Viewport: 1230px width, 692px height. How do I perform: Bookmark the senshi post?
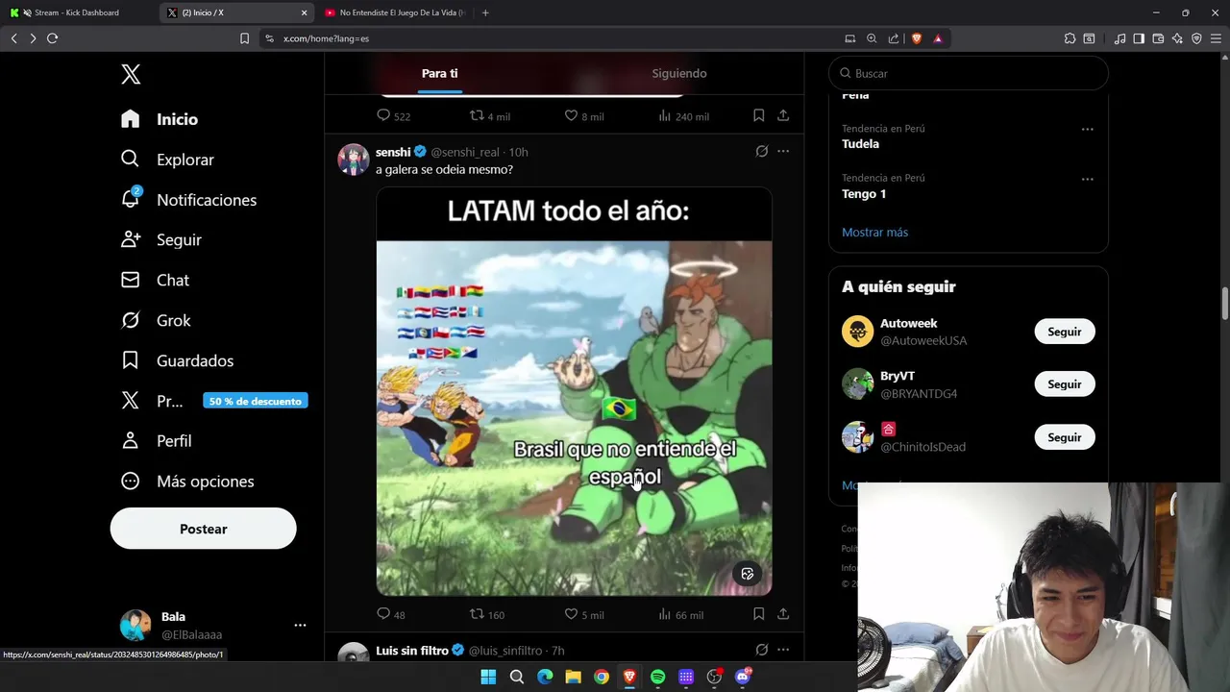point(758,613)
